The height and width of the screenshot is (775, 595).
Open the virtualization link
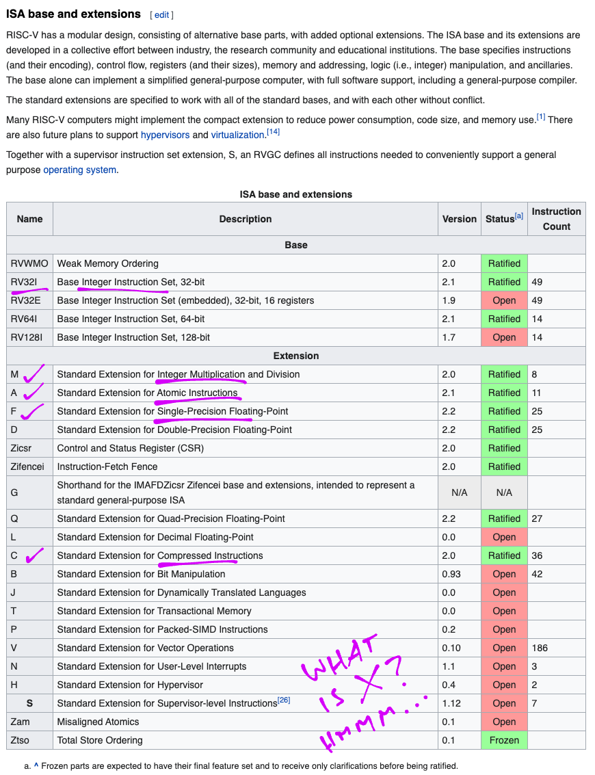(x=237, y=135)
